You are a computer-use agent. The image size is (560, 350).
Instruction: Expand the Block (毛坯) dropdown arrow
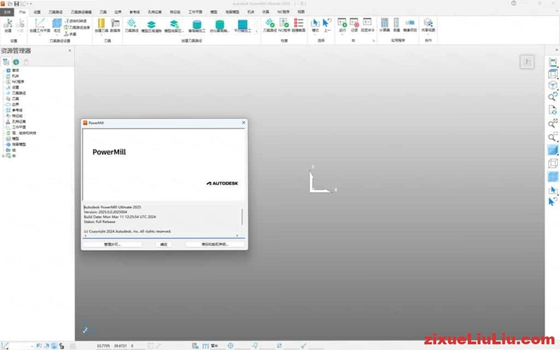[x=57, y=35]
